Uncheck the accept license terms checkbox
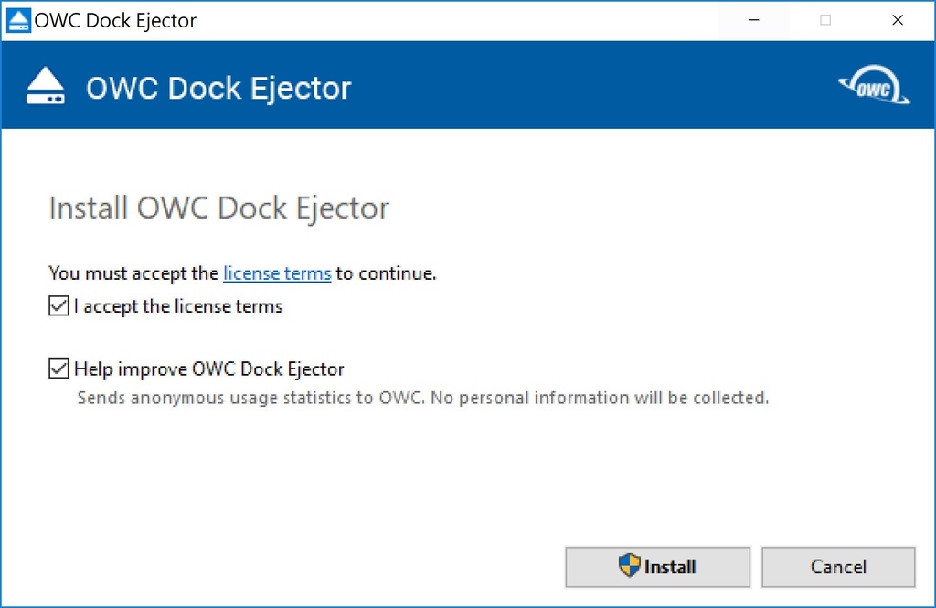 coord(58,305)
